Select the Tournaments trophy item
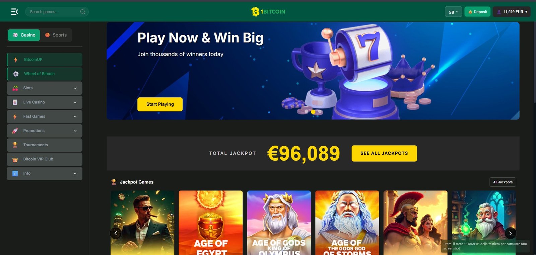The height and width of the screenshot is (255, 536). point(45,145)
